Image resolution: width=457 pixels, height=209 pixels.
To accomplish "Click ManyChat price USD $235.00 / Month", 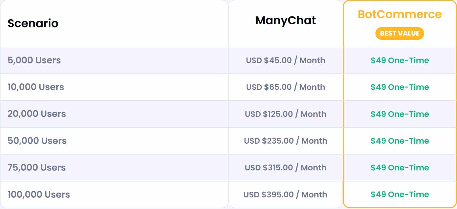I will (x=285, y=141).
